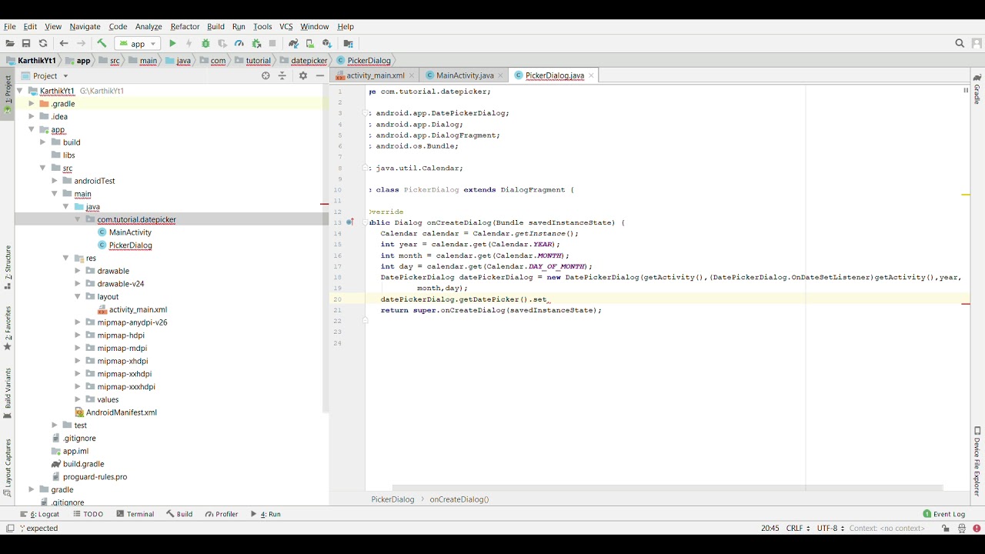Click the datepicker breadcrumb

309,61
